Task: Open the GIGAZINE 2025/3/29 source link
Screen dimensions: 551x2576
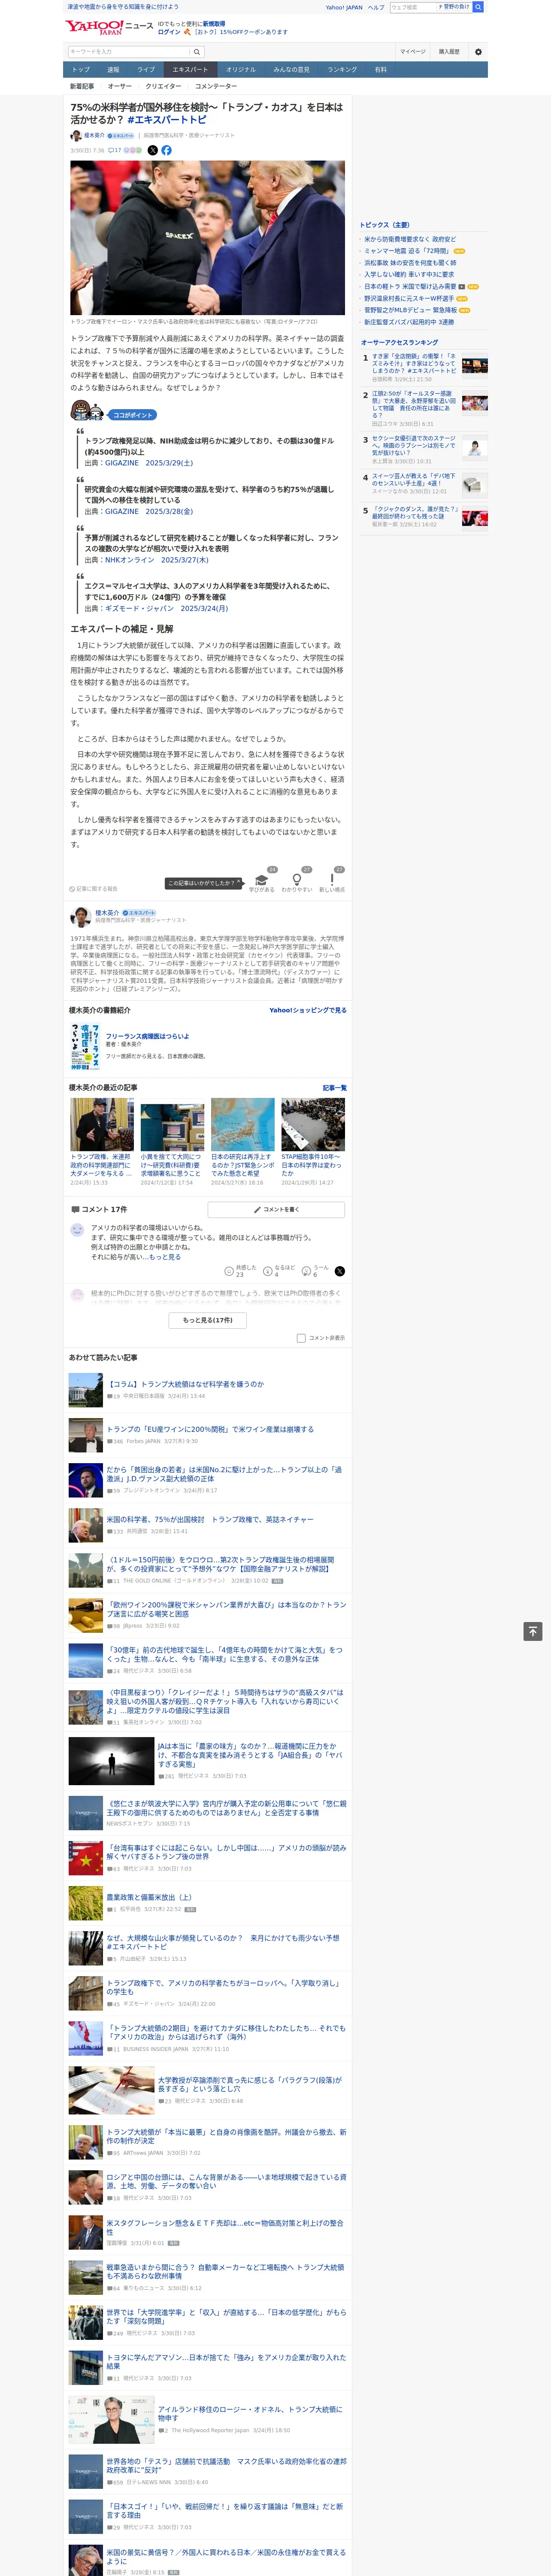Action: 149,463
